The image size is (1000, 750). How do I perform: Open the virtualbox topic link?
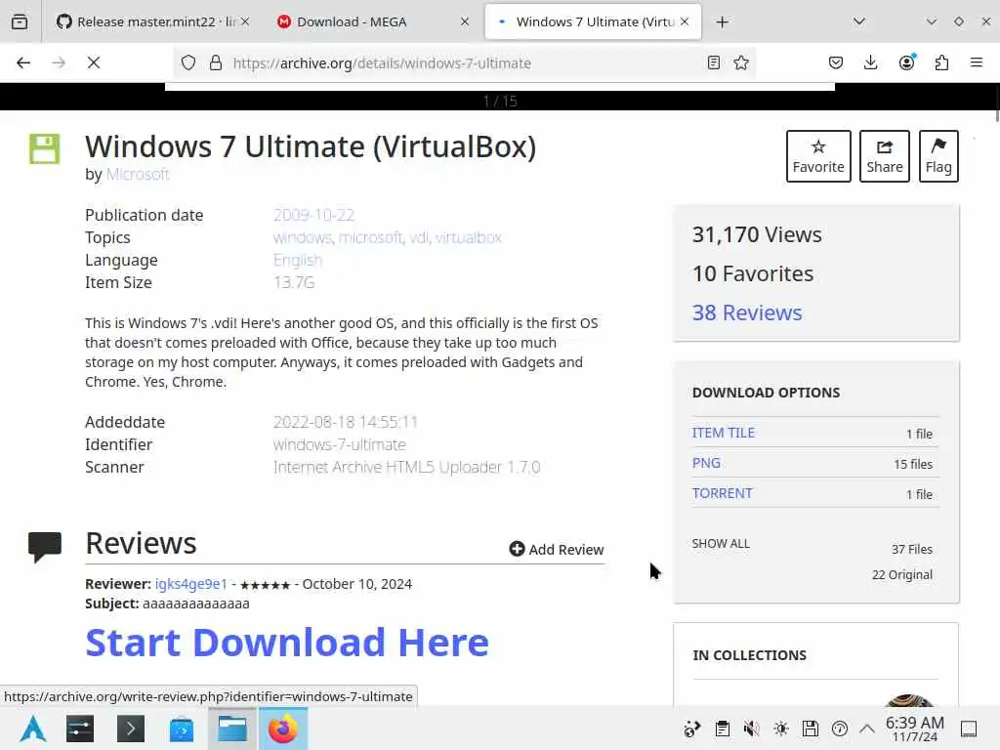(468, 237)
